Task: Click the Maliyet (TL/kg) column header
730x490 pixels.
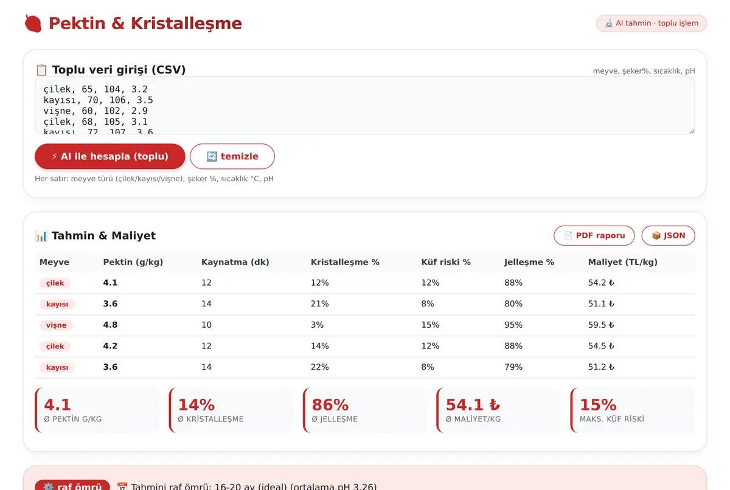Action: [623, 262]
